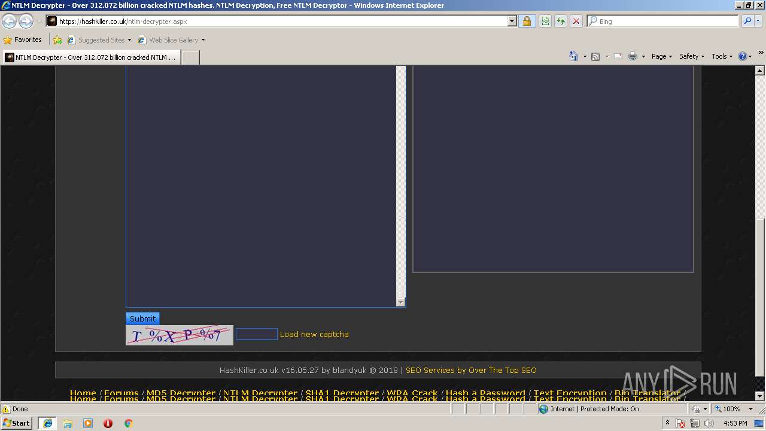Viewport: 766px width, 431px height.
Task: Click the hashkiller.co.uk address bar
Action: tap(276, 21)
